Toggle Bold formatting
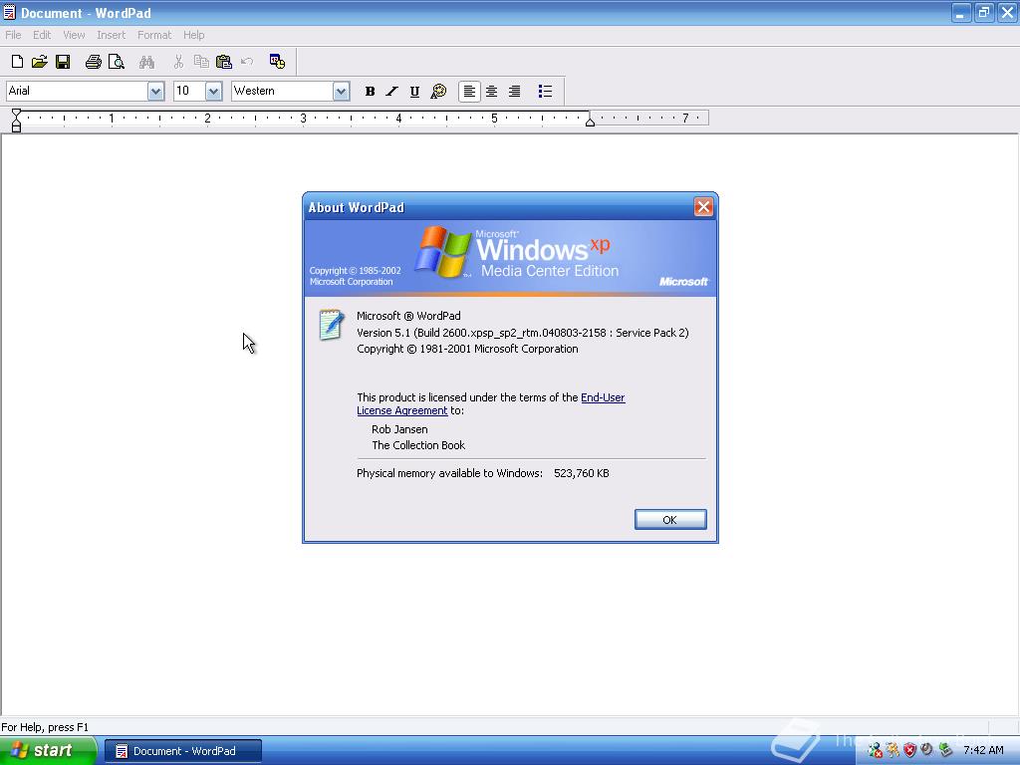 pyautogui.click(x=370, y=91)
